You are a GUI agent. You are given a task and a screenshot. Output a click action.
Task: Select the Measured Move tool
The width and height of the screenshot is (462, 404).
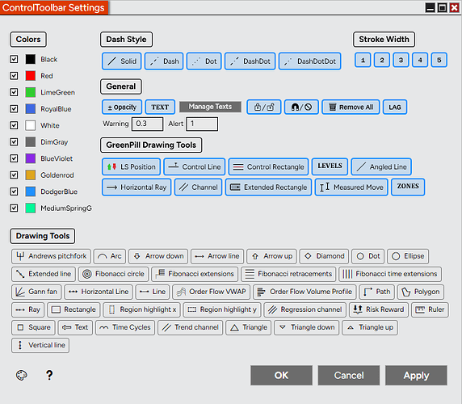pyautogui.click(x=351, y=187)
